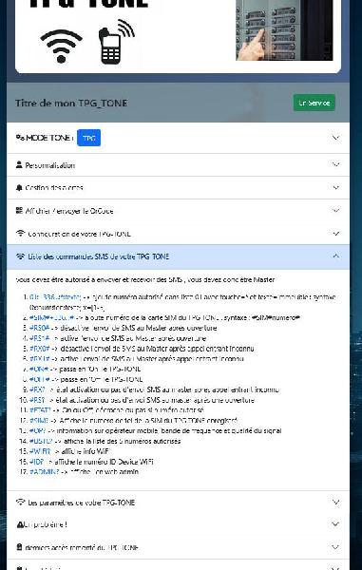The height and width of the screenshot is (570, 362).
Task: Click Wi-Fi icon beside Les paramètres de votre TPG-TONE
Action: (20, 502)
